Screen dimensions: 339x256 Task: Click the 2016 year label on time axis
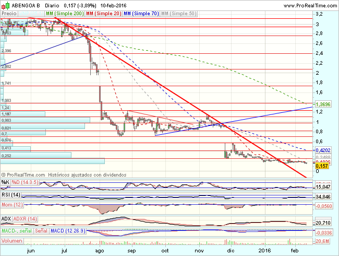click(x=264, y=251)
